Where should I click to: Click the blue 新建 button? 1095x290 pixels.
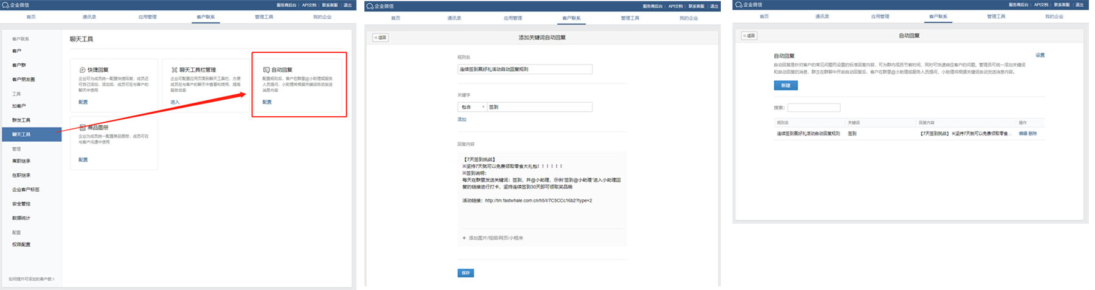[x=785, y=86]
